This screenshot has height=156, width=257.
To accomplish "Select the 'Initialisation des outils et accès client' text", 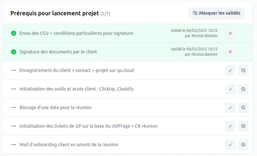I will pyautogui.click(x=76, y=89).
